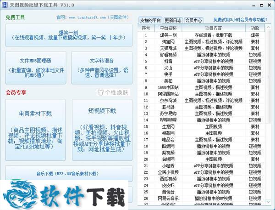275x210 pixels.
Task: Select 哔哩哔哩 platform row
Action: (201, 120)
